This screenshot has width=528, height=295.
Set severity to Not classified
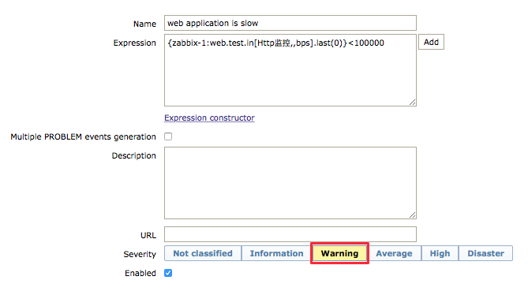(203, 253)
